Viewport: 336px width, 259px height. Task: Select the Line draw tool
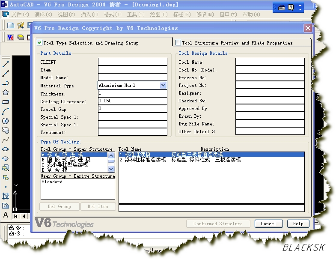point(6,64)
